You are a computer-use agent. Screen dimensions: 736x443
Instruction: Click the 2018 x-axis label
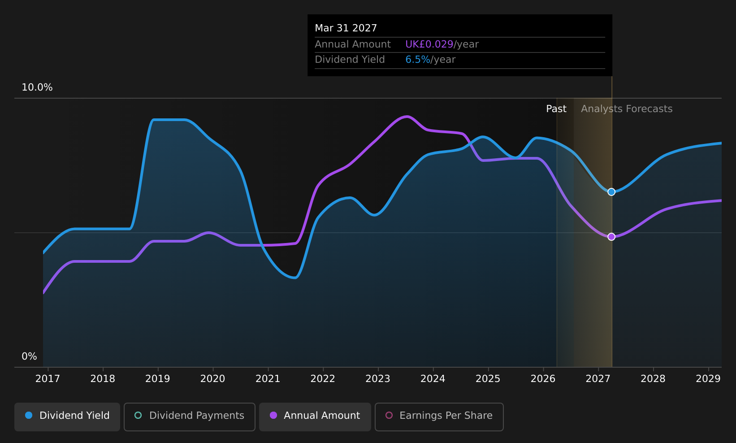coord(103,379)
